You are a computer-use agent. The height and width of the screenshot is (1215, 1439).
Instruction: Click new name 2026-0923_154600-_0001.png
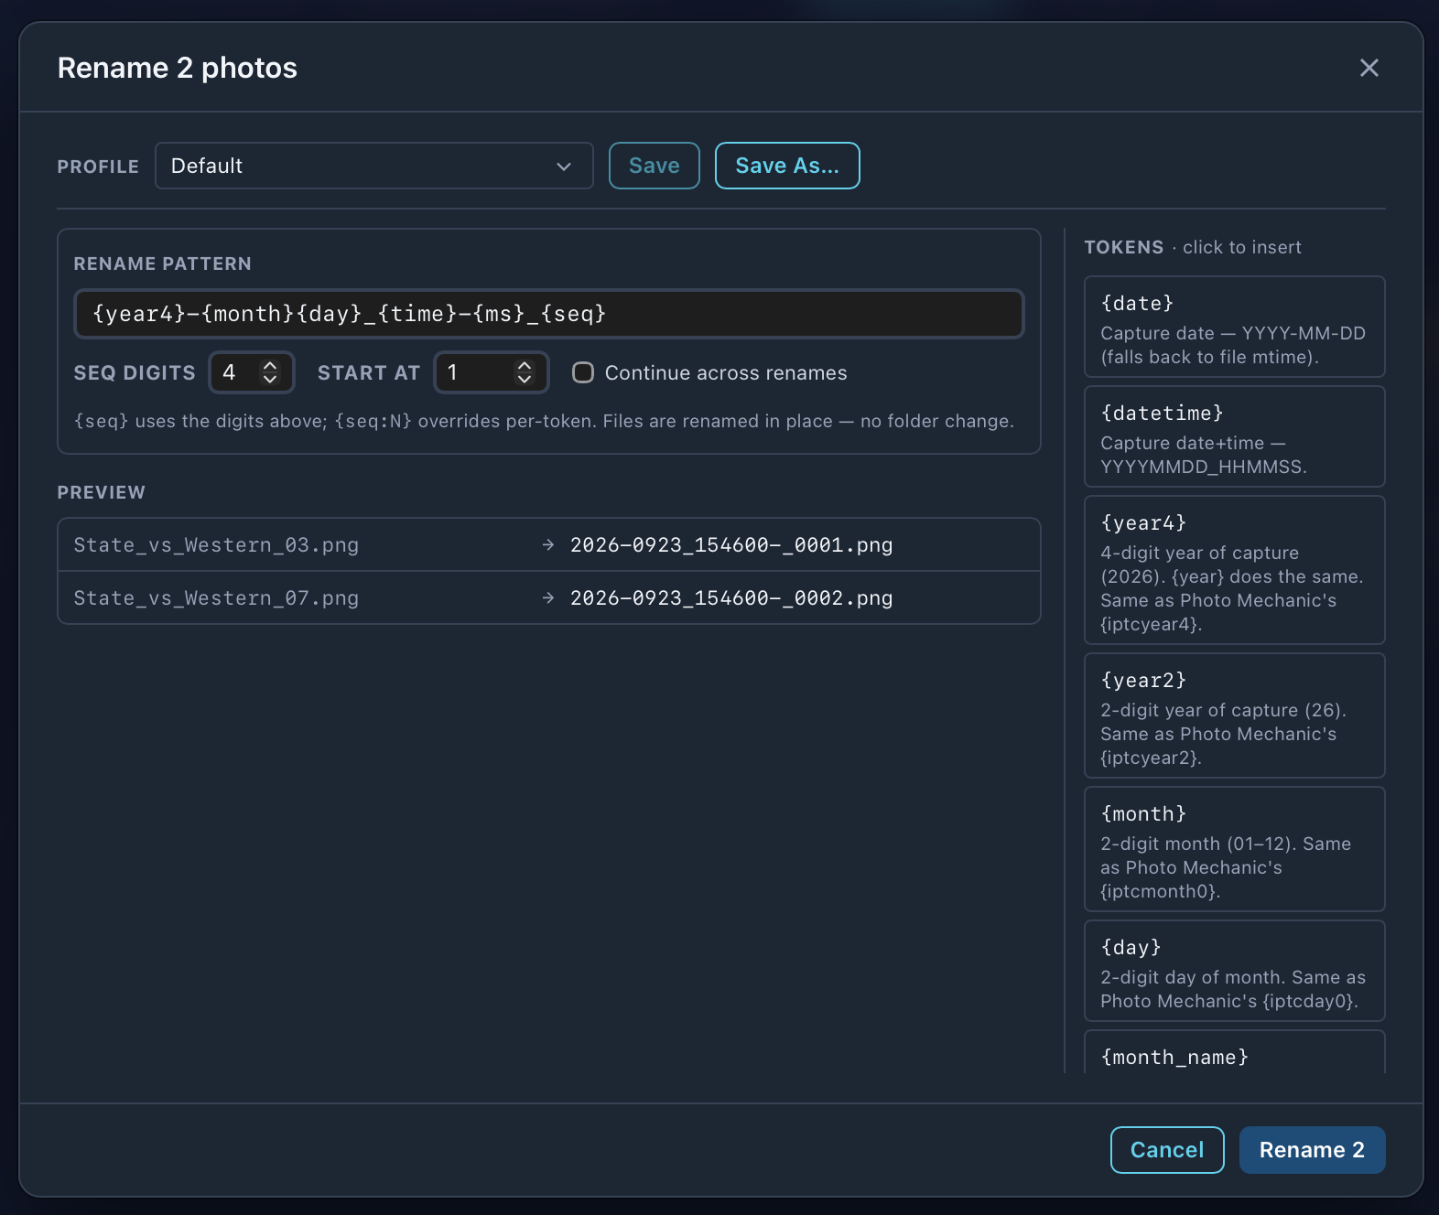(731, 545)
